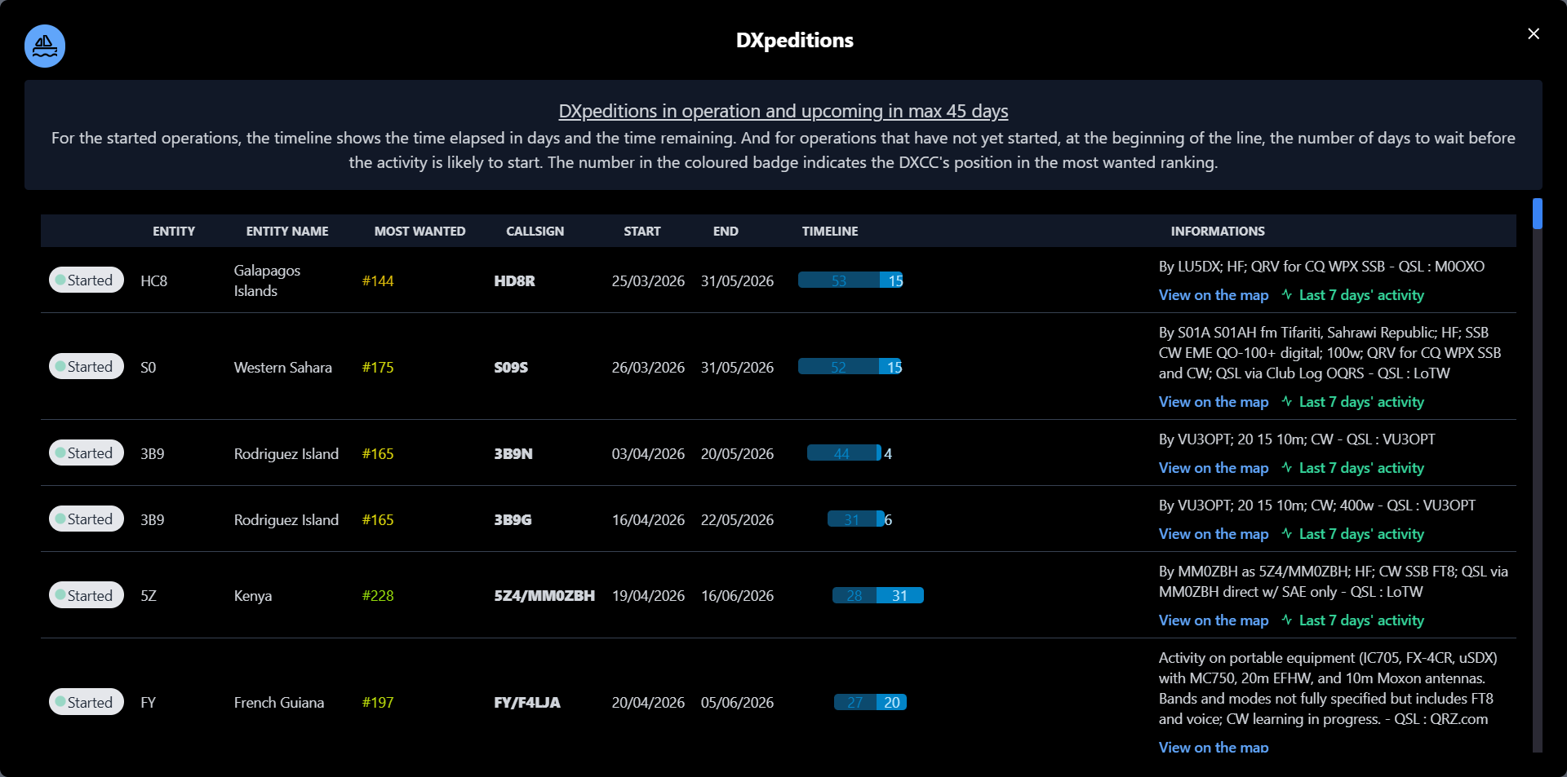Click the dialog title DXpeditions
The height and width of the screenshot is (777, 1567).
tap(795, 40)
